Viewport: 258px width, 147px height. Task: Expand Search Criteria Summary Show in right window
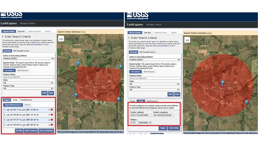coord(209,33)
